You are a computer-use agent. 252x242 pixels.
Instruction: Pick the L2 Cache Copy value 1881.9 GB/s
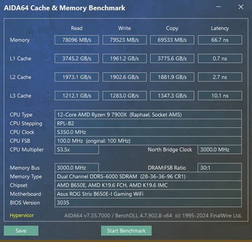tap(172, 77)
